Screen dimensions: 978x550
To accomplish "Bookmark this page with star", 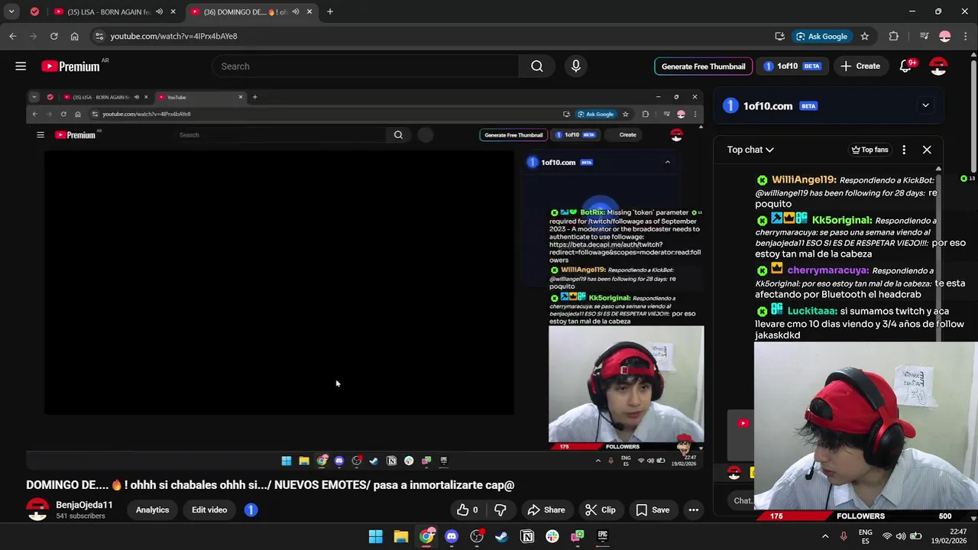I will tap(864, 36).
